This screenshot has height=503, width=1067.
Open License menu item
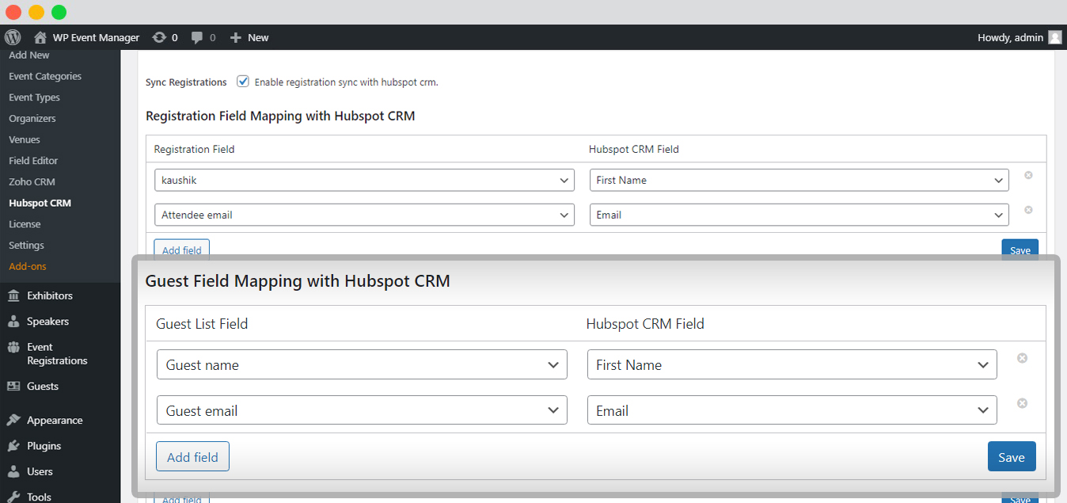point(25,224)
